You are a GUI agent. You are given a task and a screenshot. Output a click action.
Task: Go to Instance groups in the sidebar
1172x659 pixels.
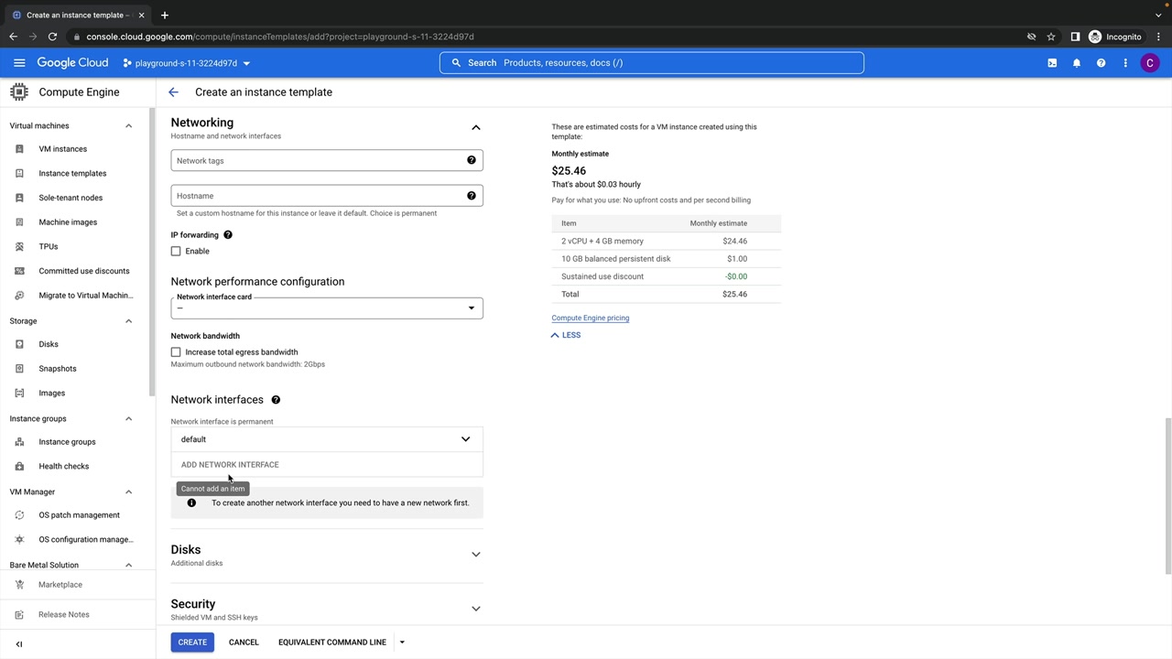67,442
